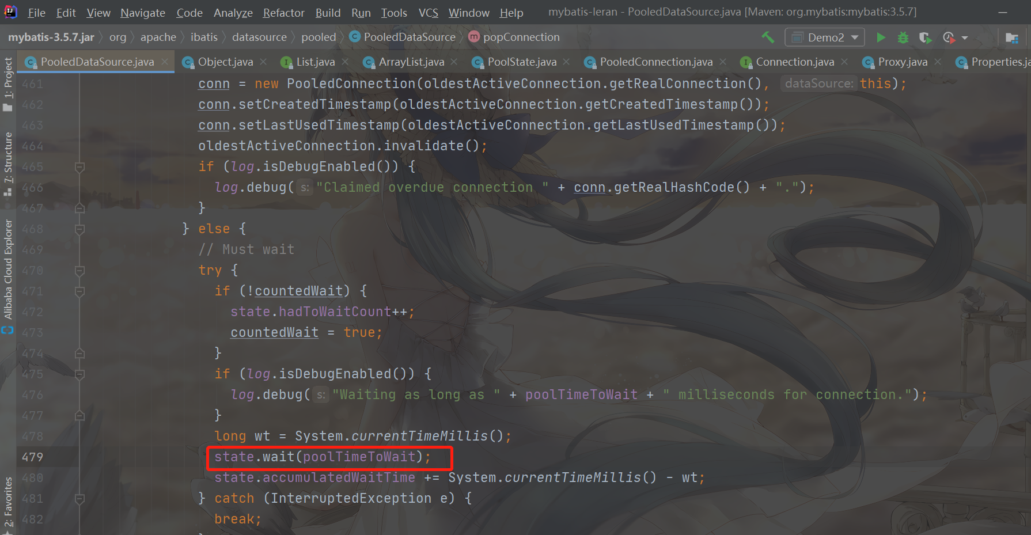
Task: Collapse fold end marker at line 477
Action: click(80, 416)
